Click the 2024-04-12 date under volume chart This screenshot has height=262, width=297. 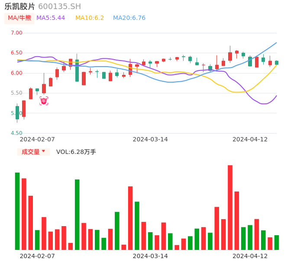pos(250,256)
